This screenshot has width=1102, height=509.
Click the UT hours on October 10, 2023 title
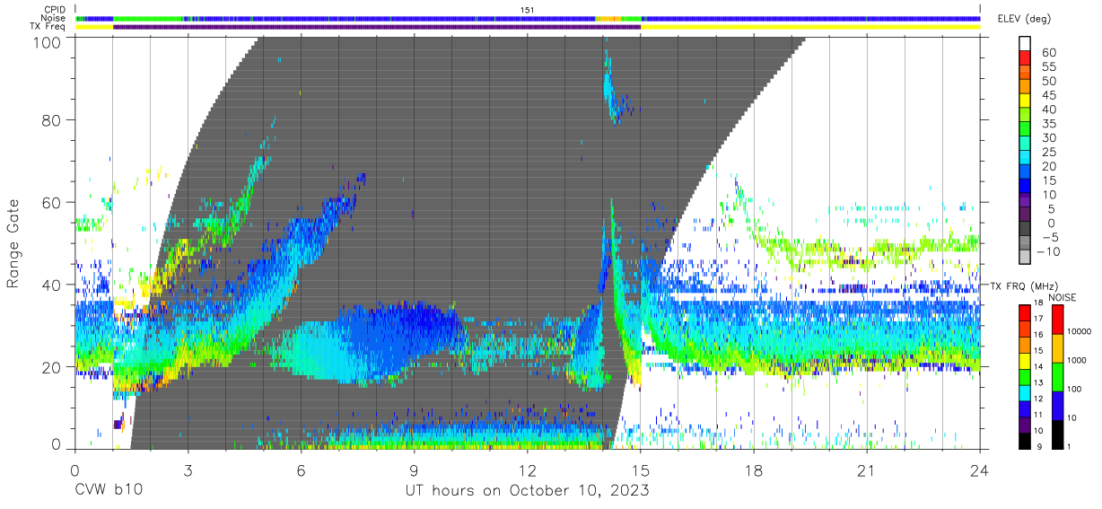pyautogui.click(x=528, y=491)
